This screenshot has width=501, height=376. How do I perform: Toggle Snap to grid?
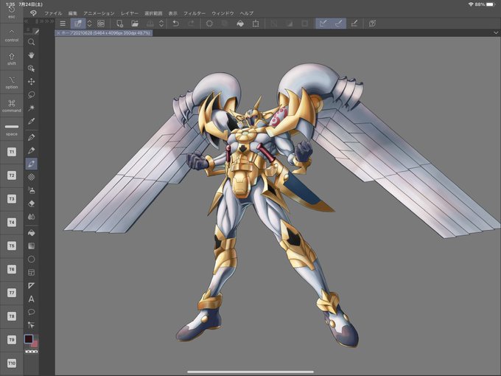pyautogui.click(x=354, y=24)
